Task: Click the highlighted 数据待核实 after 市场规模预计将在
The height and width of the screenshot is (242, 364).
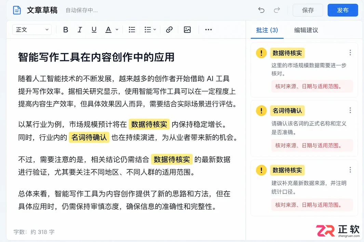Action: pyautogui.click(x=149, y=124)
